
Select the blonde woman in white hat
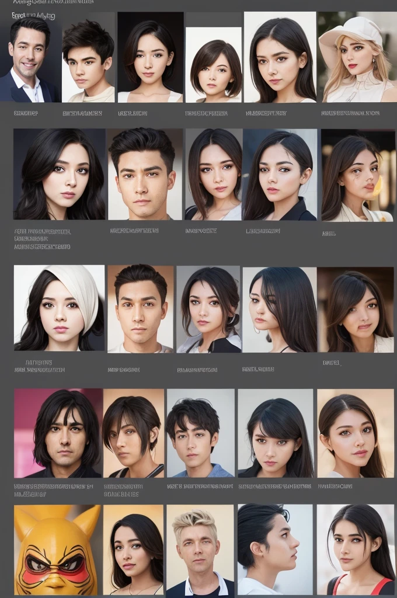(357, 57)
